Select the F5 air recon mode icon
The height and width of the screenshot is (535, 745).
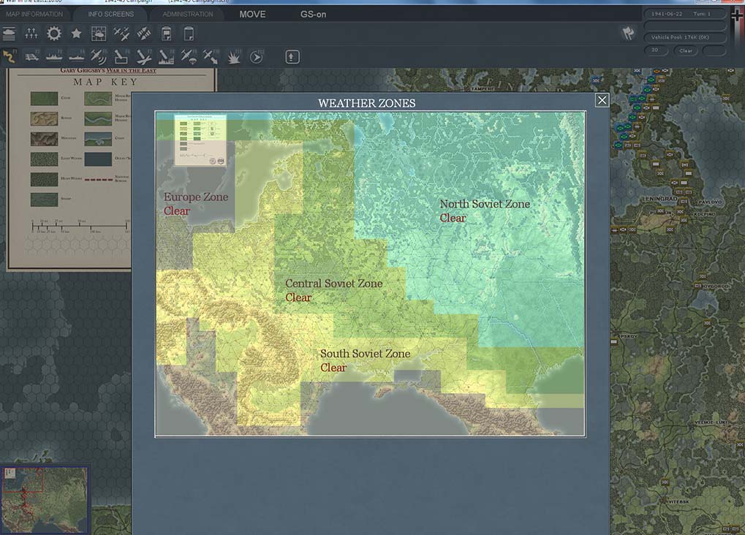point(99,56)
